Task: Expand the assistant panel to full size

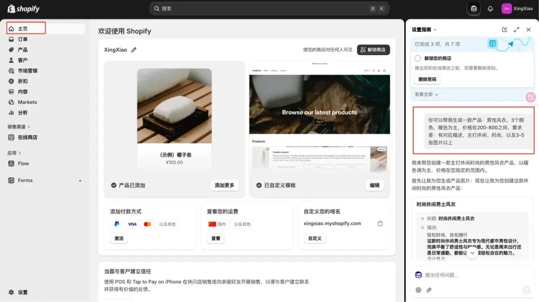Action: pyautogui.click(x=517, y=29)
